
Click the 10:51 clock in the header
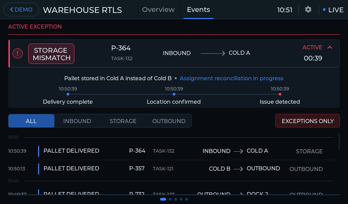coord(285,10)
